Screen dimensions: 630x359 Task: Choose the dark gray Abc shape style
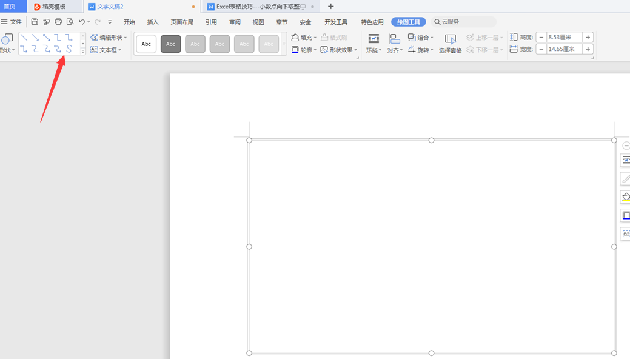pyautogui.click(x=170, y=44)
